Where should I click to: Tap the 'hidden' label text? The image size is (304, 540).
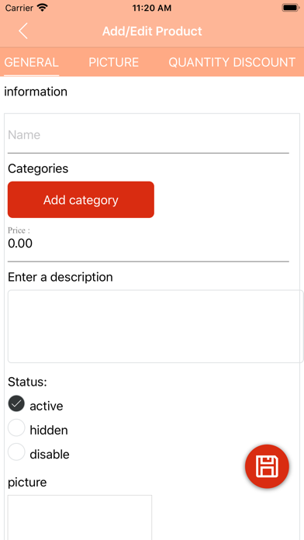(49, 430)
